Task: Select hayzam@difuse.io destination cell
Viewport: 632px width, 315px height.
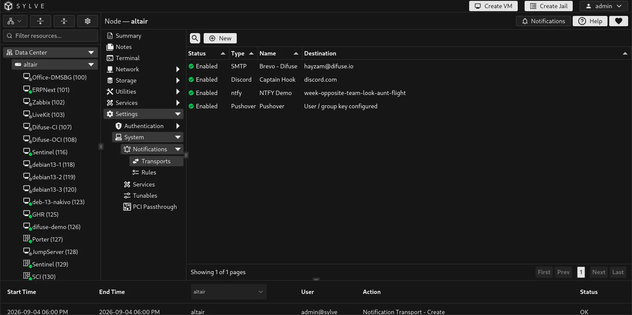Action: pos(329,66)
